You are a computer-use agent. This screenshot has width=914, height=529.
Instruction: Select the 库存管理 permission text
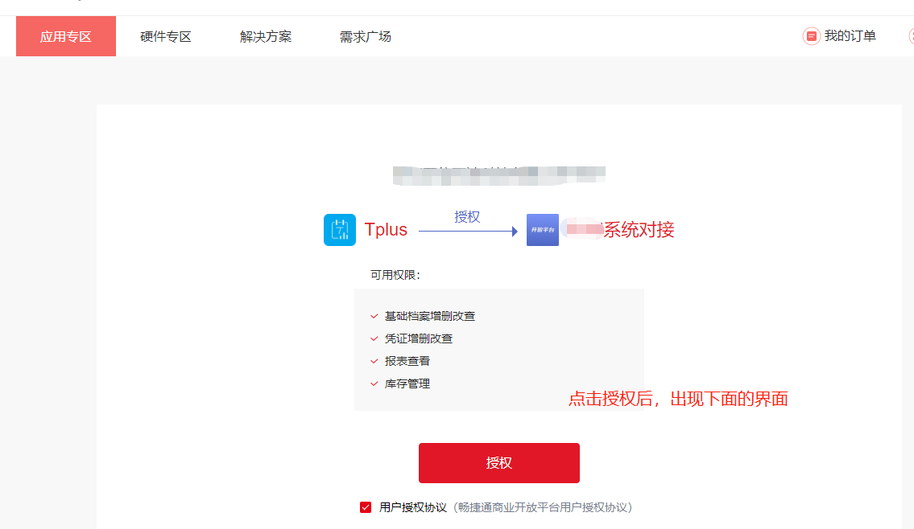click(407, 384)
